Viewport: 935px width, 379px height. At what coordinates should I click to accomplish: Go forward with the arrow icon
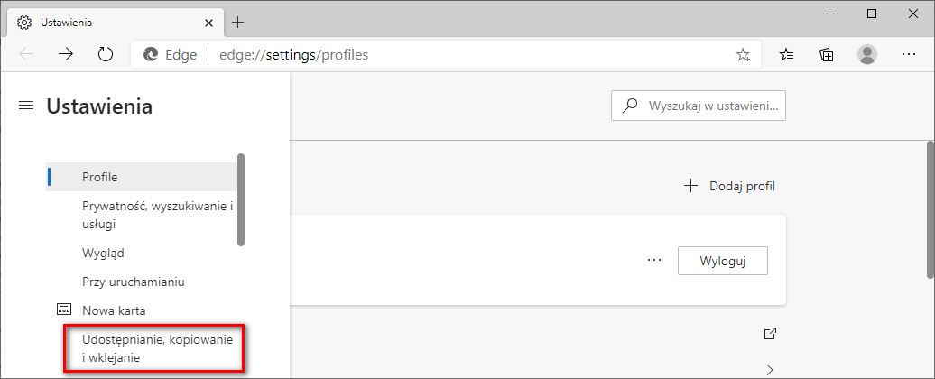pyautogui.click(x=66, y=54)
